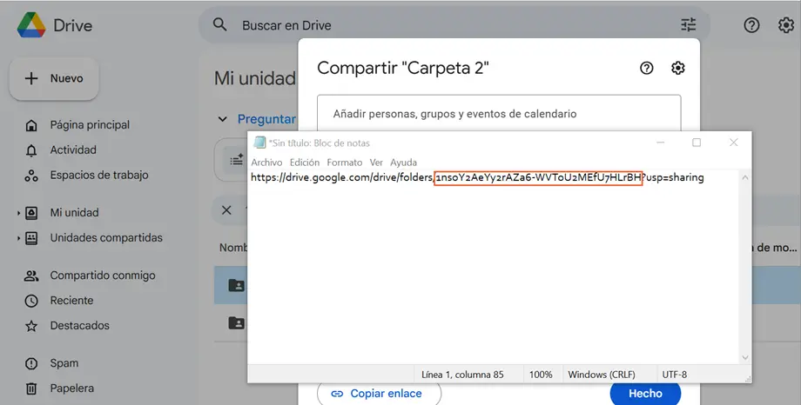Open Destacados in sidebar
The image size is (801, 405).
[x=80, y=325]
